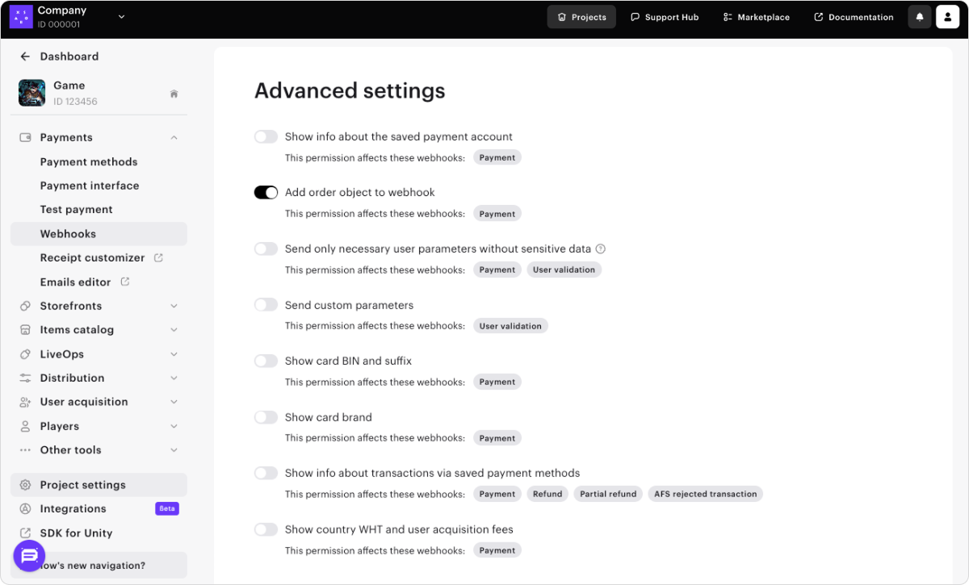Click the Other tools ellipsis icon
The height and width of the screenshot is (585, 969).
click(x=25, y=450)
